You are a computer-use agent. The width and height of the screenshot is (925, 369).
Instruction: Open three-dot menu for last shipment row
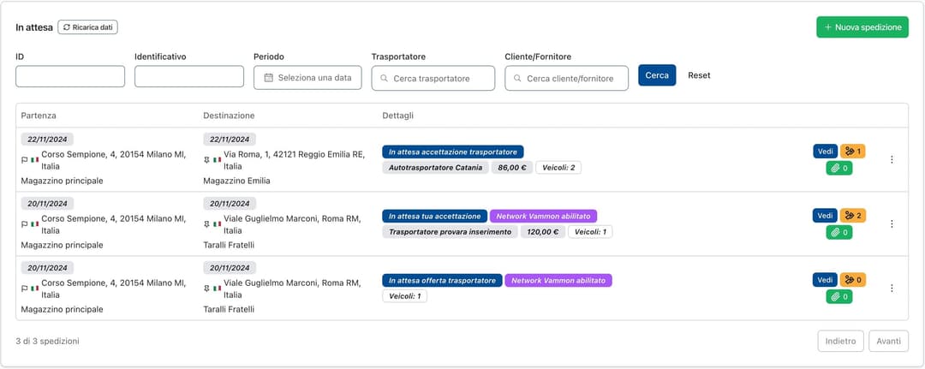coord(892,289)
